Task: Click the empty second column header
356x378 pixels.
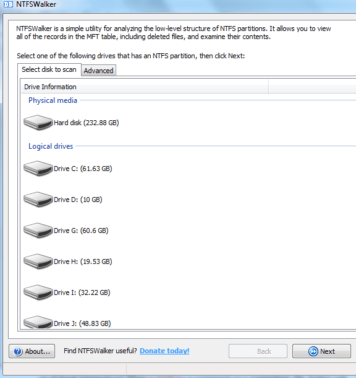Action: click(312, 87)
